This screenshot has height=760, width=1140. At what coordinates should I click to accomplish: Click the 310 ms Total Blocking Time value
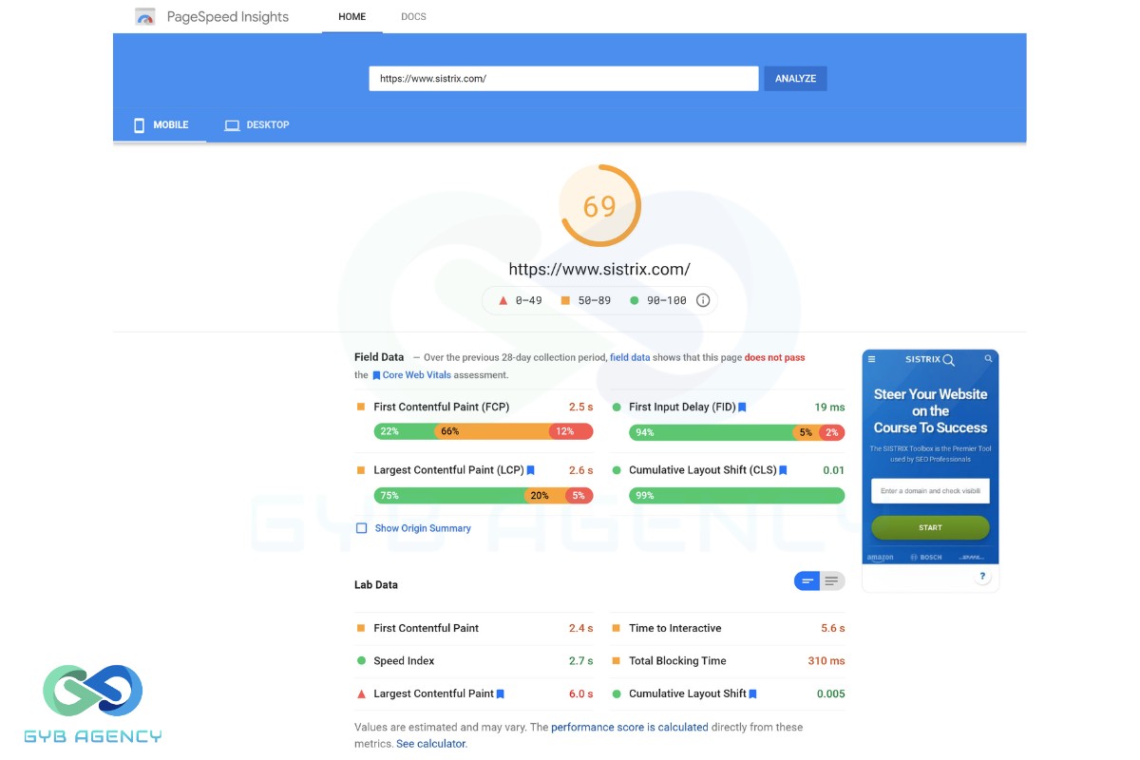click(826, 661)
